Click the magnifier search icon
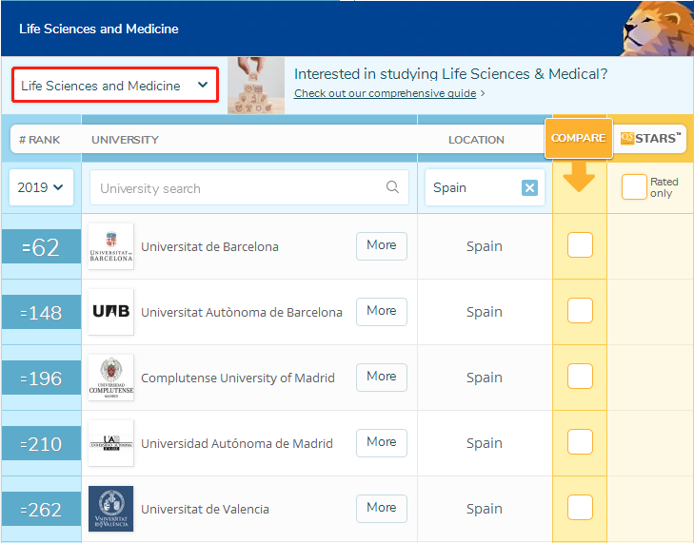The height and width of the screenshot is (543, 694). tap(392, 187)
